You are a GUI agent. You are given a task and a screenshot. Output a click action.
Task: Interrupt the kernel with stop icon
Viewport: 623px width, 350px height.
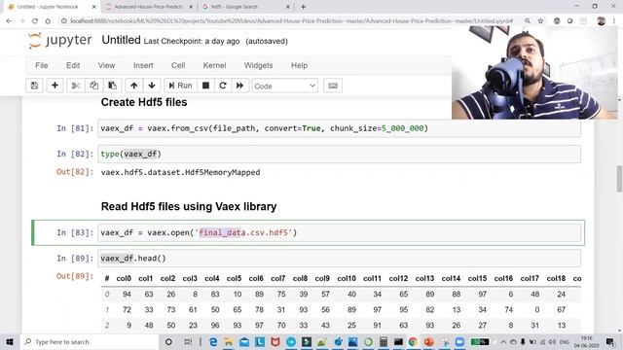pyautogui.click(x=205, y=86)
